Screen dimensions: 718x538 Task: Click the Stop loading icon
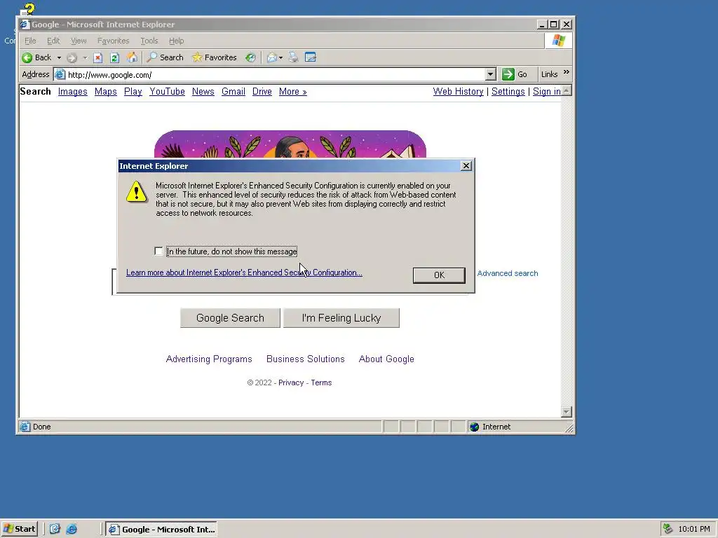[x=97, y=57]
